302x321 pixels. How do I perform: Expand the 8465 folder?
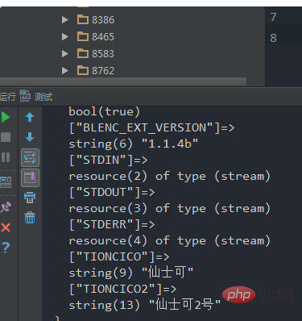tap(64, 36)
